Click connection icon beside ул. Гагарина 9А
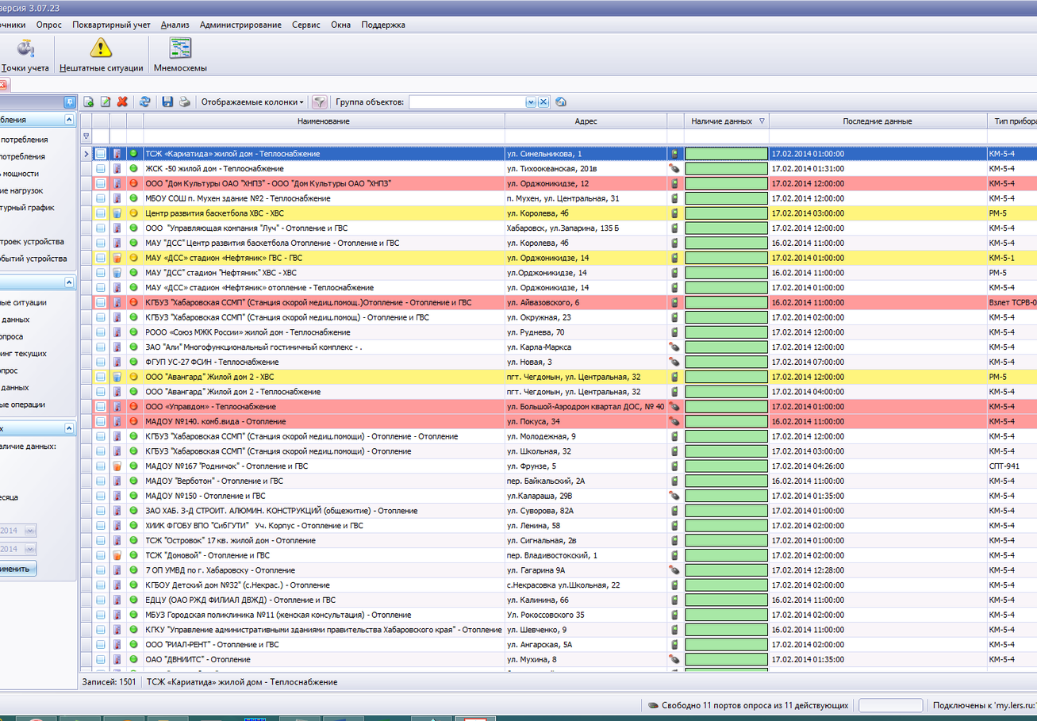This screenshot has width=1037, height=721. click(x=674, y=570)
